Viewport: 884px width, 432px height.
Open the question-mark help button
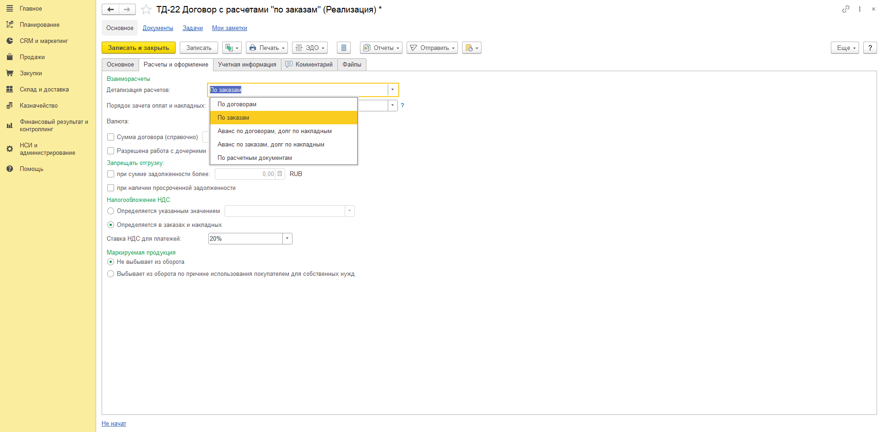(870, 48)
